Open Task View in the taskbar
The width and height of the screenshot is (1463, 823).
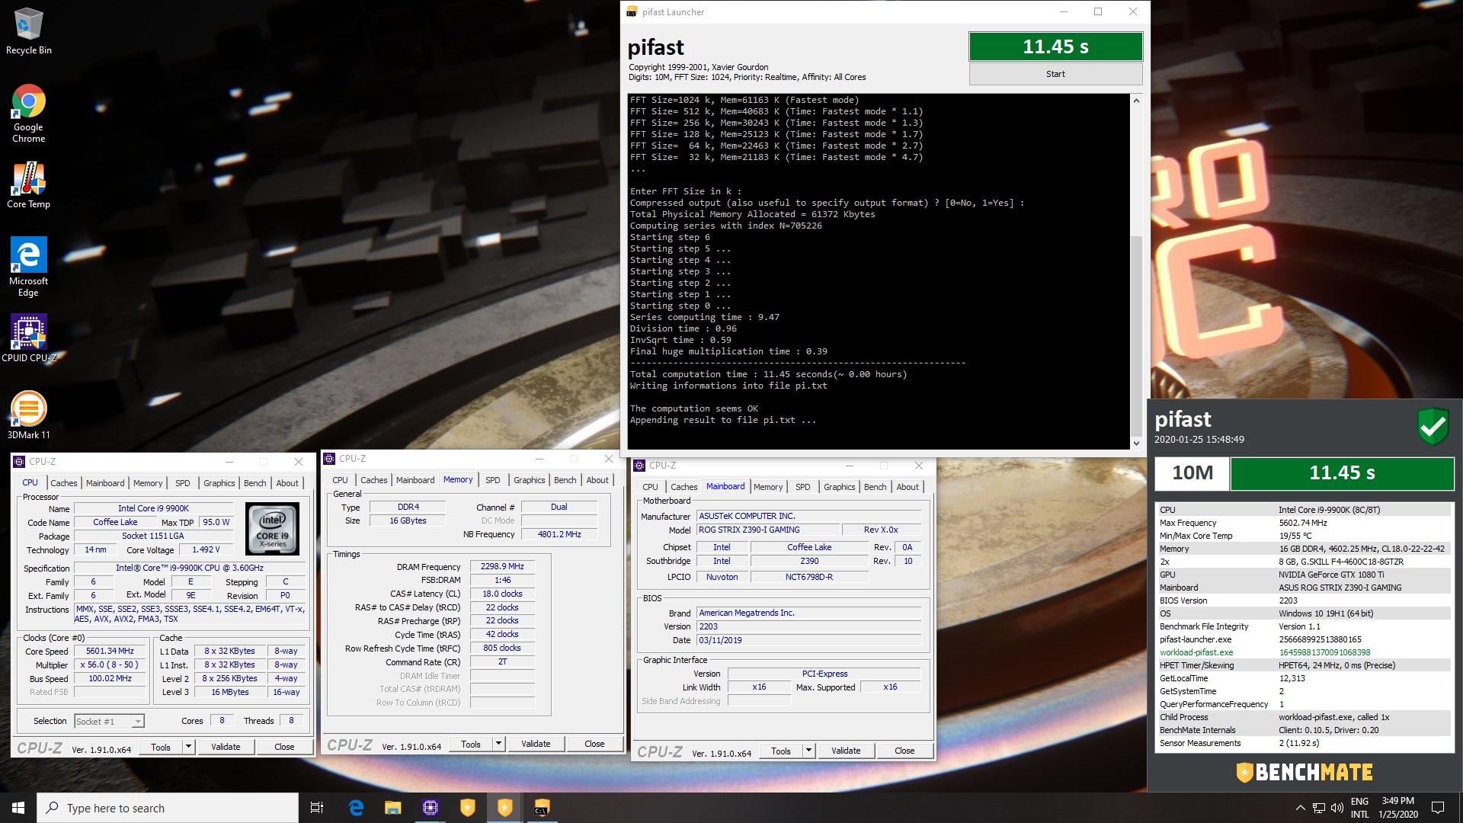point(317,808)
